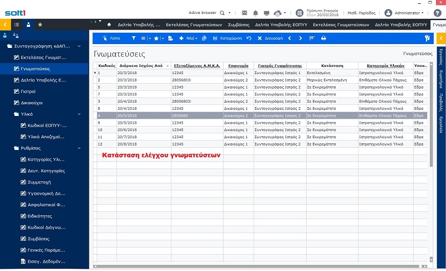The width and height of the screenshot is (446, 271).
Task: Collapse the Υλικά folder in the sidebar
Action: pyautogui.click(x=79, y=114)
